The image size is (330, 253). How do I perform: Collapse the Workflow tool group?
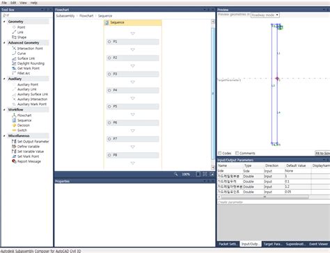tap(4, 110)
